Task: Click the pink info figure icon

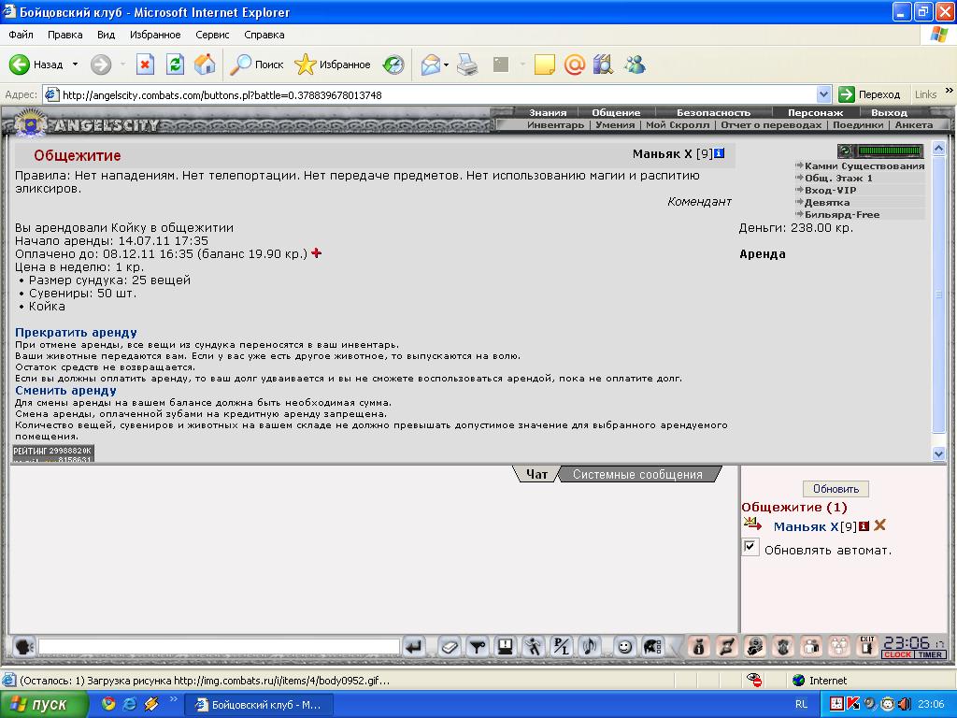Action: click(699, 647)
